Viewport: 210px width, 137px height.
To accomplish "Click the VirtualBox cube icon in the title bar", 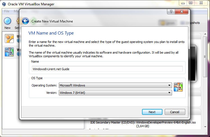I will (x=4, y=4).
